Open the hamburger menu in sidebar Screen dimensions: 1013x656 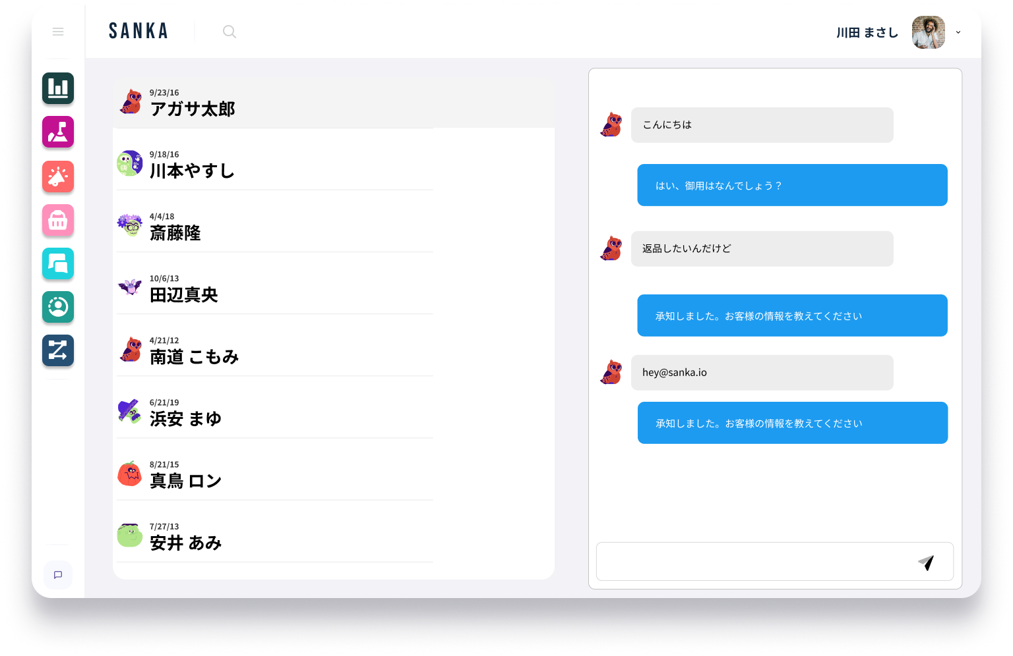tap(58, 32)
